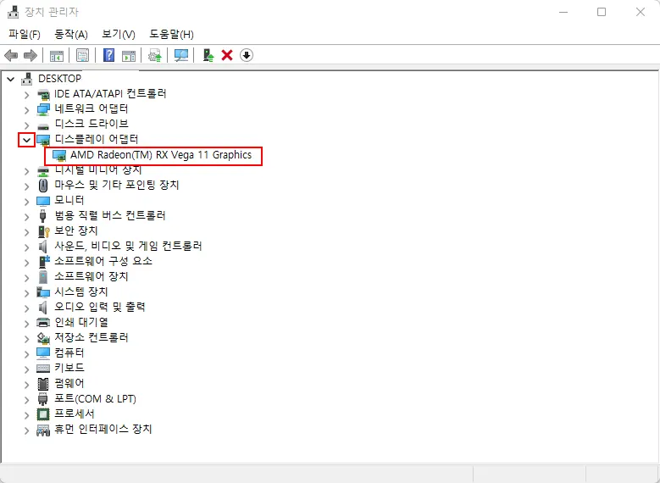This screenshot has height=483, width=660.
Task: Expand the 시스템 장치 chevron
Action: 27,292
